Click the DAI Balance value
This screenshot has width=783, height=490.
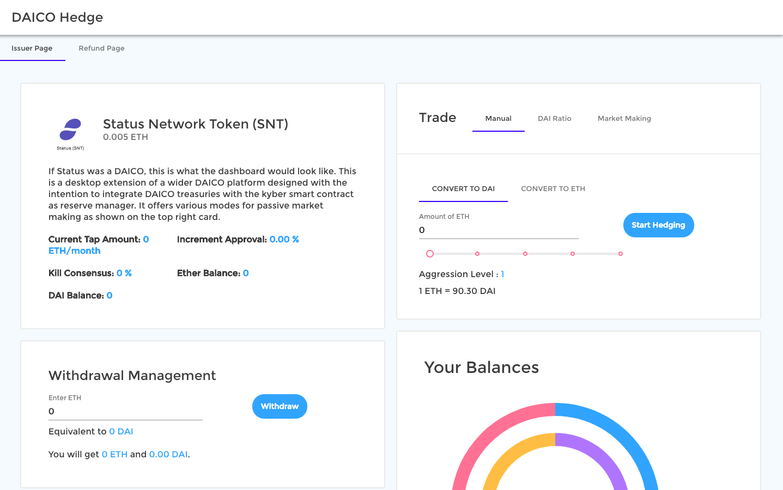point(110,296)
